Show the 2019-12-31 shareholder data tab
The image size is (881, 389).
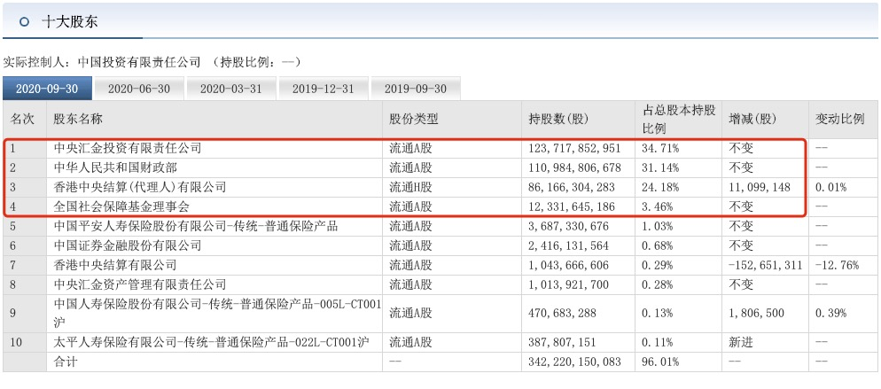pyautogui.click(x=323, y=89)
